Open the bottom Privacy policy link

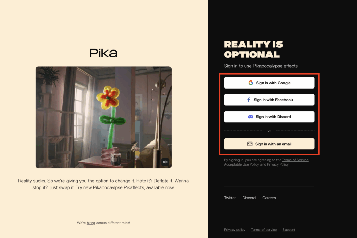235,230
